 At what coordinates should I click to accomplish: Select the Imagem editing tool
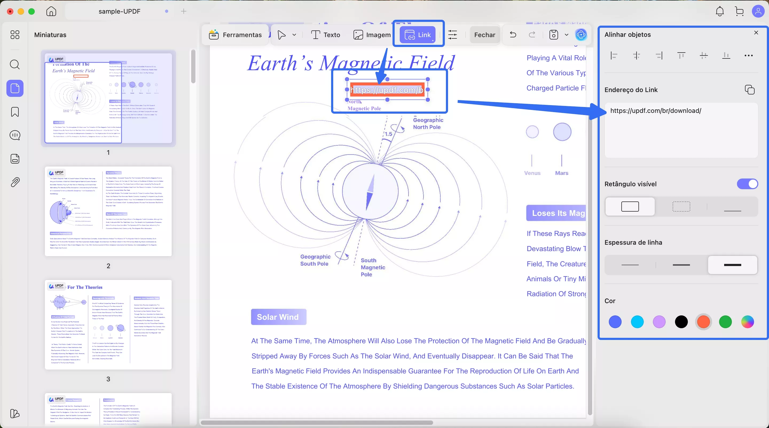coord(372,35)
